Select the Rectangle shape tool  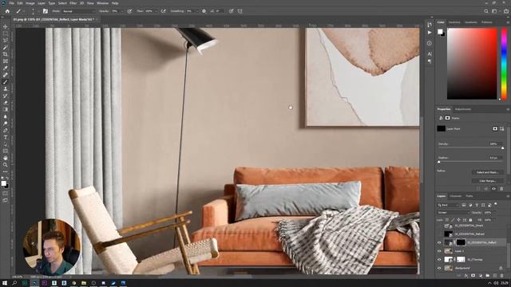point(6,151)
